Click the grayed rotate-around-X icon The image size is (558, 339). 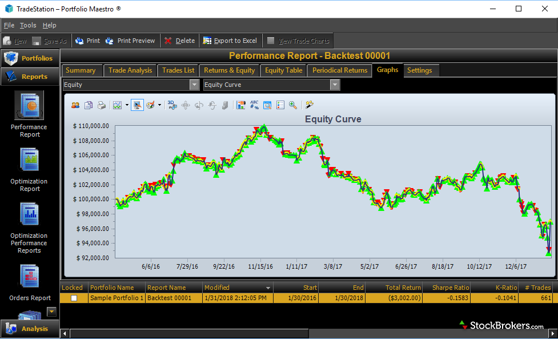212,105
